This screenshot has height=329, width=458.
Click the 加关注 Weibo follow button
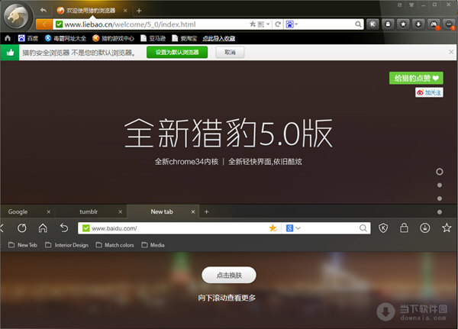click(429, 92)
